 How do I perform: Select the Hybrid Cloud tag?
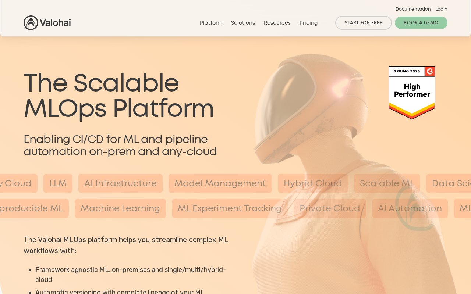pos(313,183)
